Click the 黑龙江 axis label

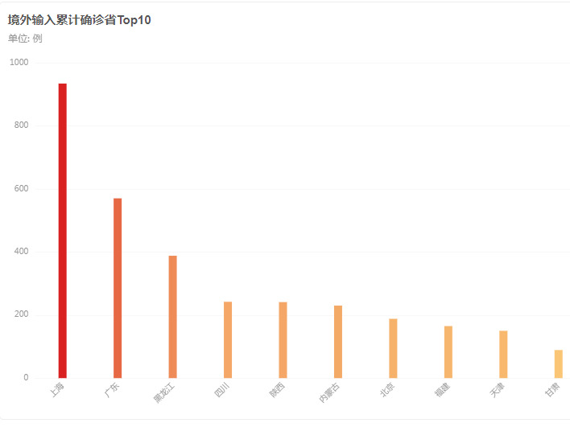164,392
